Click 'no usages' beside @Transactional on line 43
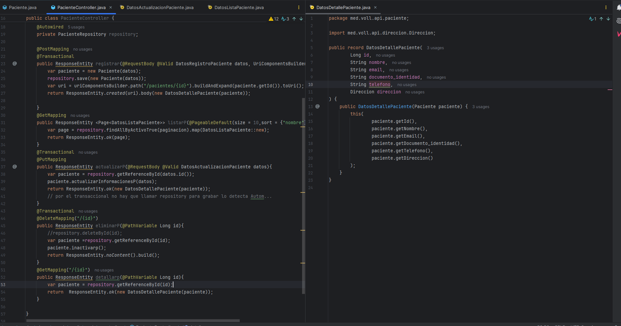The image size is (621, 326). click(x=88, y=211)
